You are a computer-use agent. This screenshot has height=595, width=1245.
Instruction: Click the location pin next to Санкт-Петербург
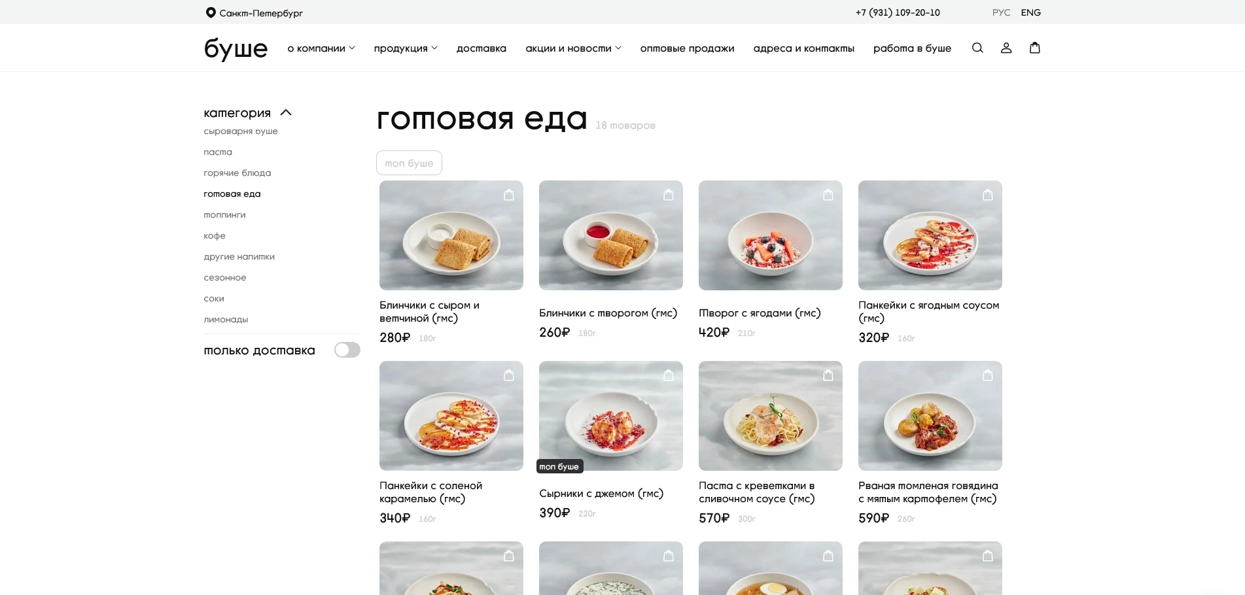[x=211, y=12]
